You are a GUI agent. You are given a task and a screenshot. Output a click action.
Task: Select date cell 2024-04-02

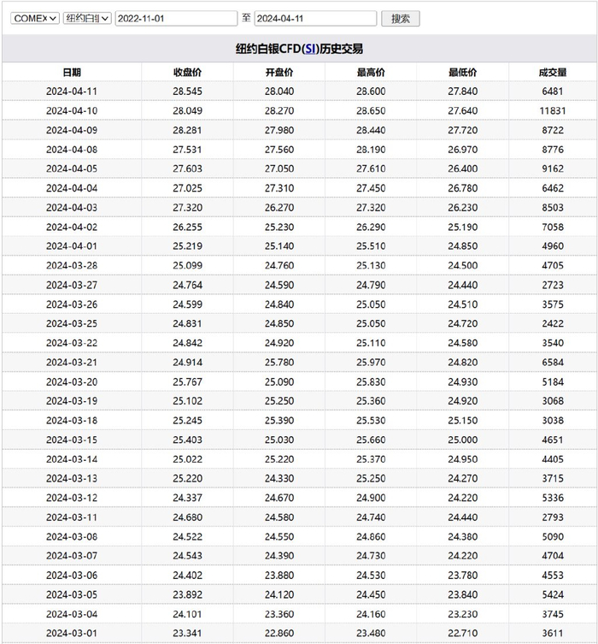[x=72, y=227]
